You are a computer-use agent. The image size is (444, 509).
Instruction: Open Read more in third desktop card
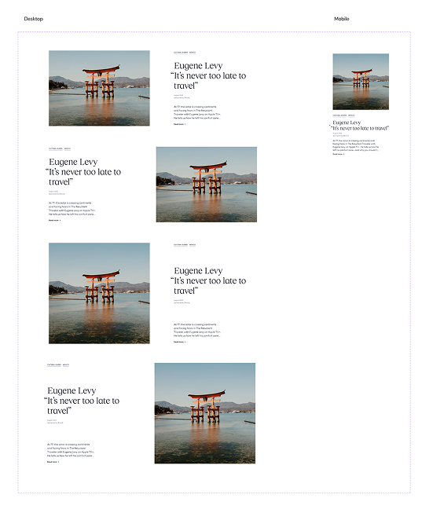point(180,342)
